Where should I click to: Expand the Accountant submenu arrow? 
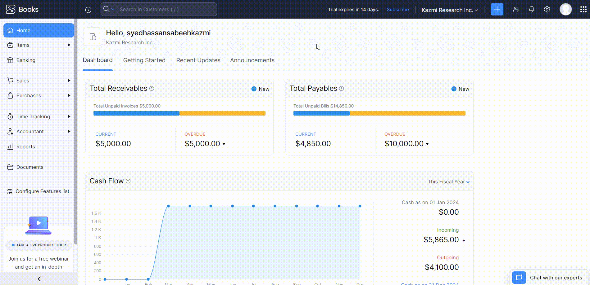tap(69, 131)
